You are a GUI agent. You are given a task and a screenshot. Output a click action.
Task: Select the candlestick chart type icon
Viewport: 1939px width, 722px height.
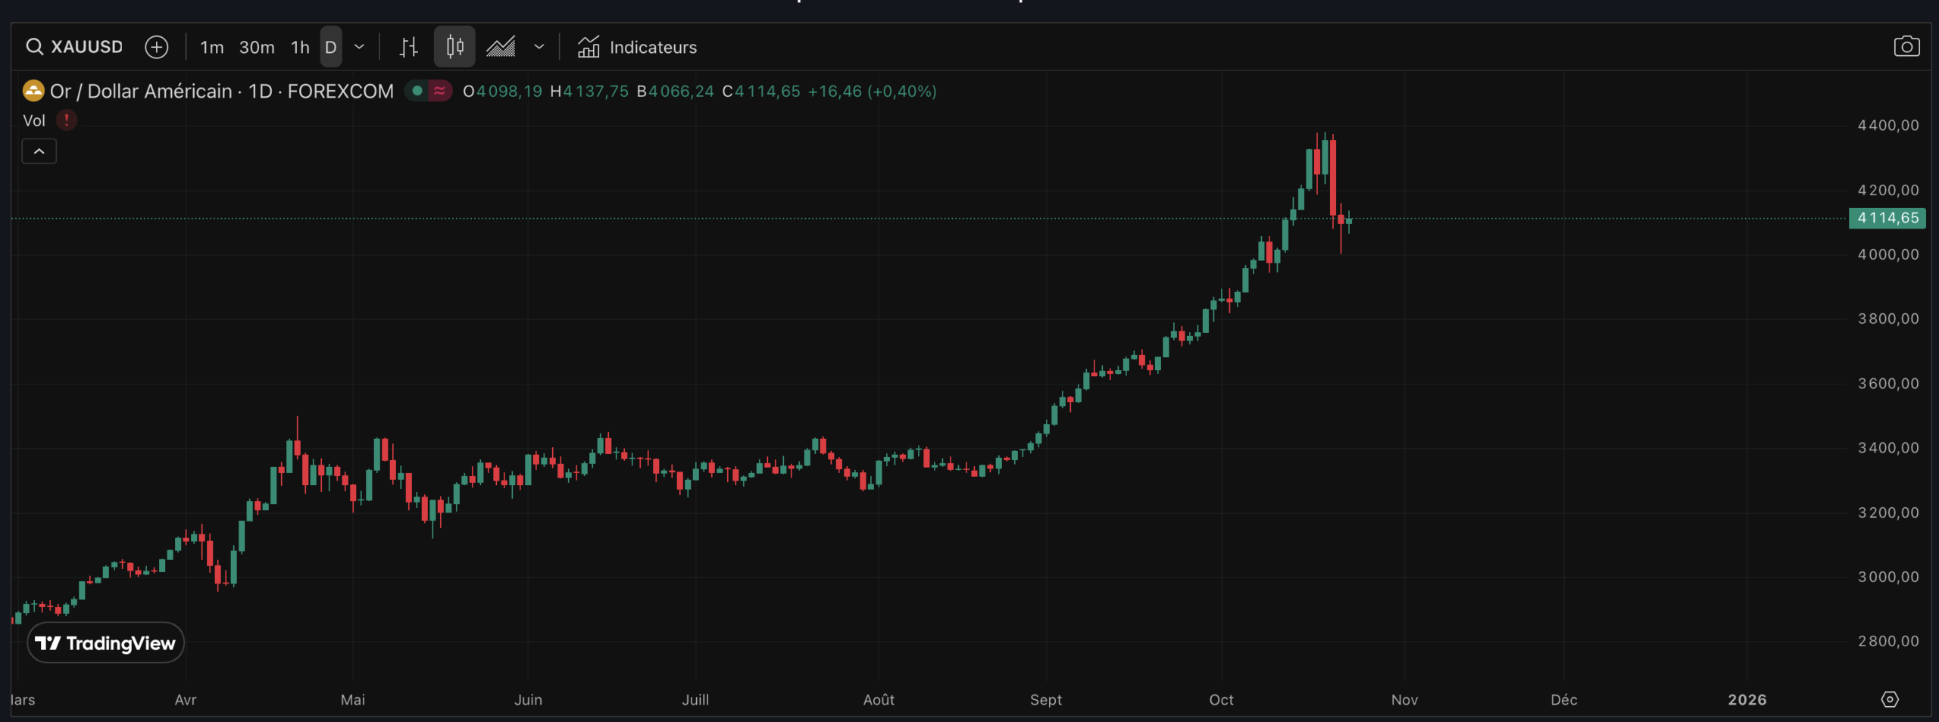coord(454,47)
